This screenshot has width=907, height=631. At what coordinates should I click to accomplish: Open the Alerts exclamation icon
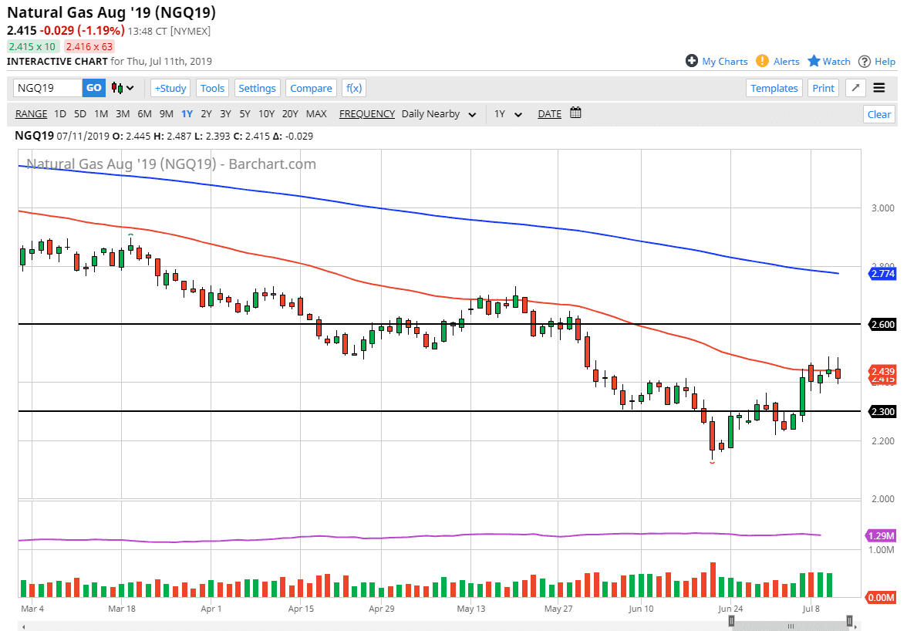(762, 61)
